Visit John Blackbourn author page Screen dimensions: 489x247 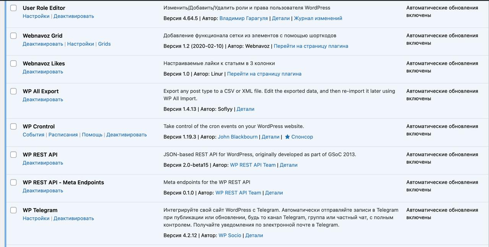coord(238,137)
